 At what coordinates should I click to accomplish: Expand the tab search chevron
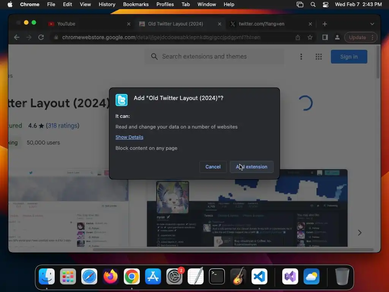pyautogui.click(x=372, y=24)
